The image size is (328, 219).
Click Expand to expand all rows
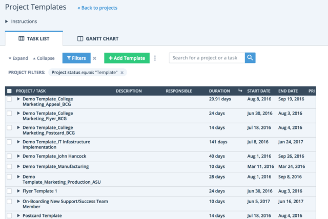click(x=18, y=58)
